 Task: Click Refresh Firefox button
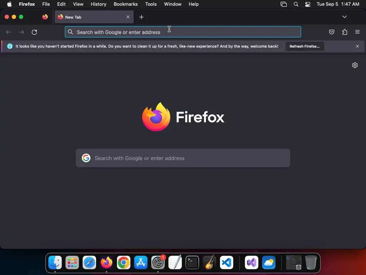pyautogui.click(x=305, y=46)
